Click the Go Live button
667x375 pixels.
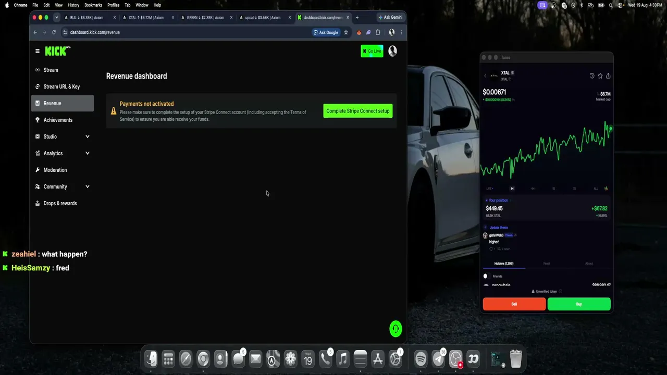[x=372, y=51]
